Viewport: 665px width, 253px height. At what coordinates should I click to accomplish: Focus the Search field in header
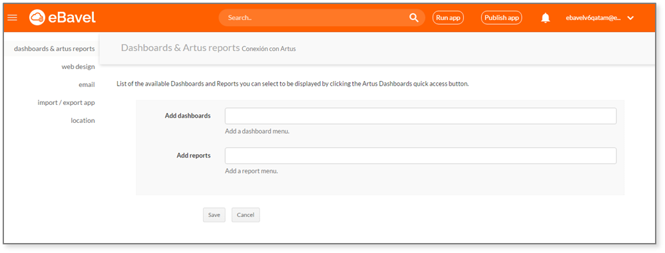tap(322, 18)
